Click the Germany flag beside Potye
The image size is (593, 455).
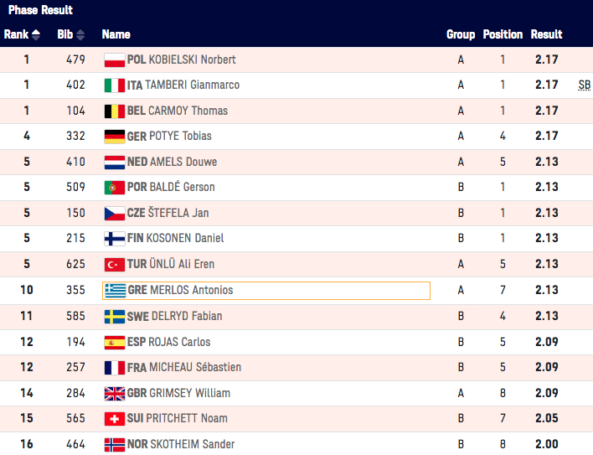point(114,137)
